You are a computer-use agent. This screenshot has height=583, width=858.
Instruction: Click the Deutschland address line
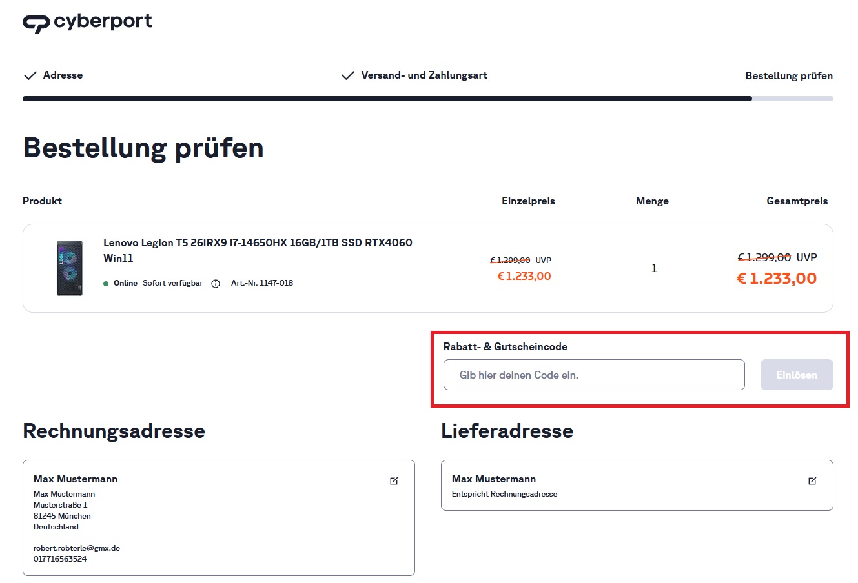[x=56, y=527]
